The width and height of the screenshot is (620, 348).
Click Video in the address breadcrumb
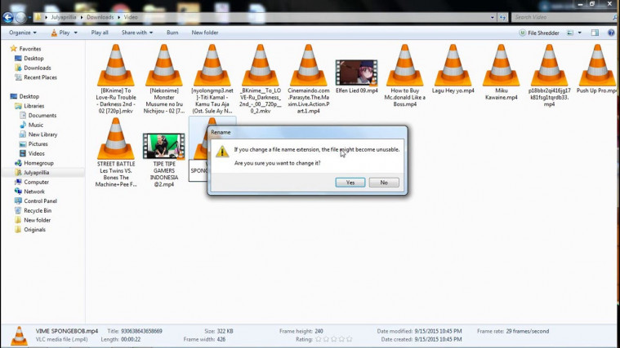[131, 17]
